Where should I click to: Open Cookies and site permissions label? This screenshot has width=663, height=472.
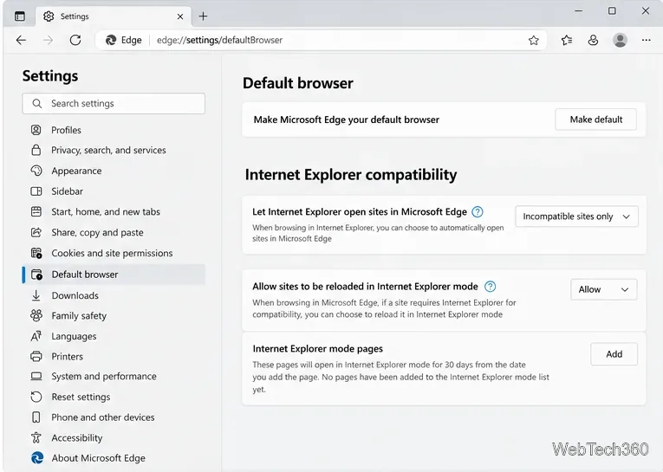pos(112,253)
